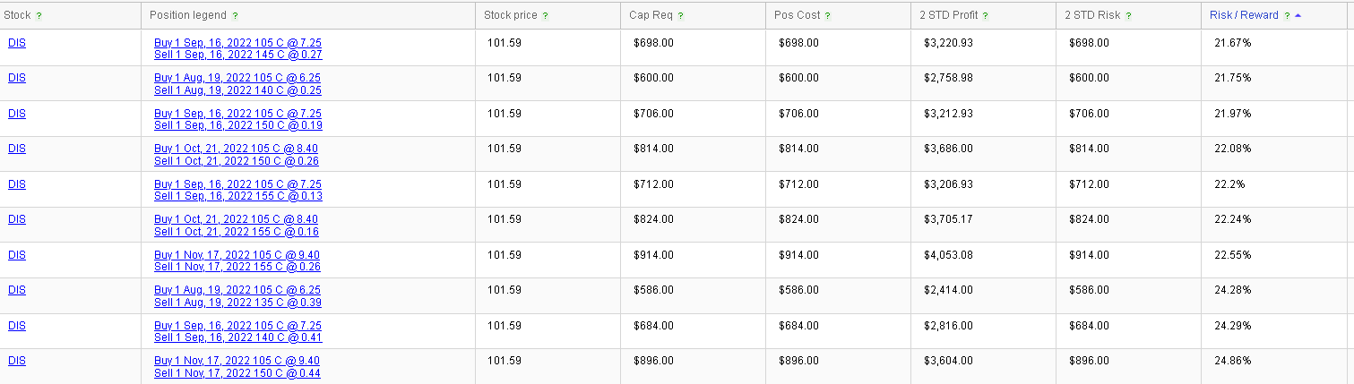Click the help icon beside Pos Cost

click(827, 16)
